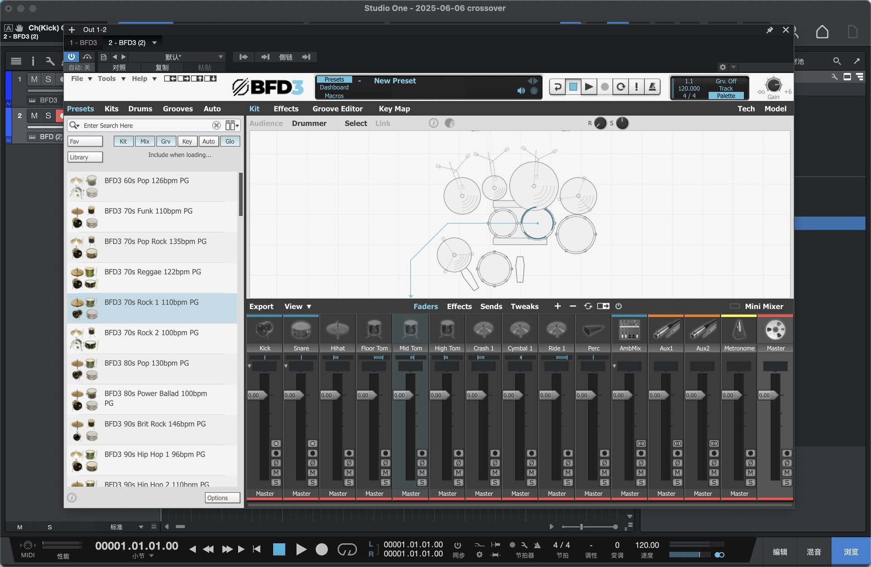871x567 pixels.
Task: Click the BFD3 play transport button
Action: pyautogui.click(x=588, y=87)
